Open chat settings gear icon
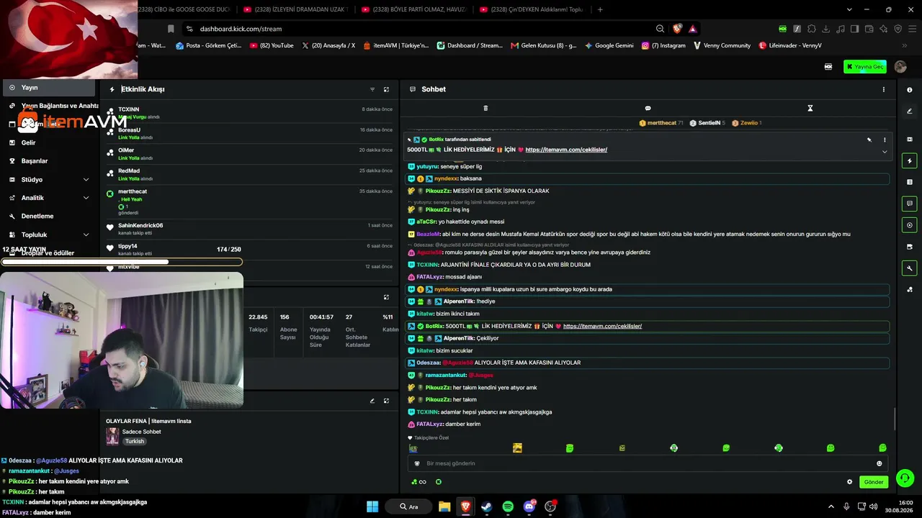 850,482
